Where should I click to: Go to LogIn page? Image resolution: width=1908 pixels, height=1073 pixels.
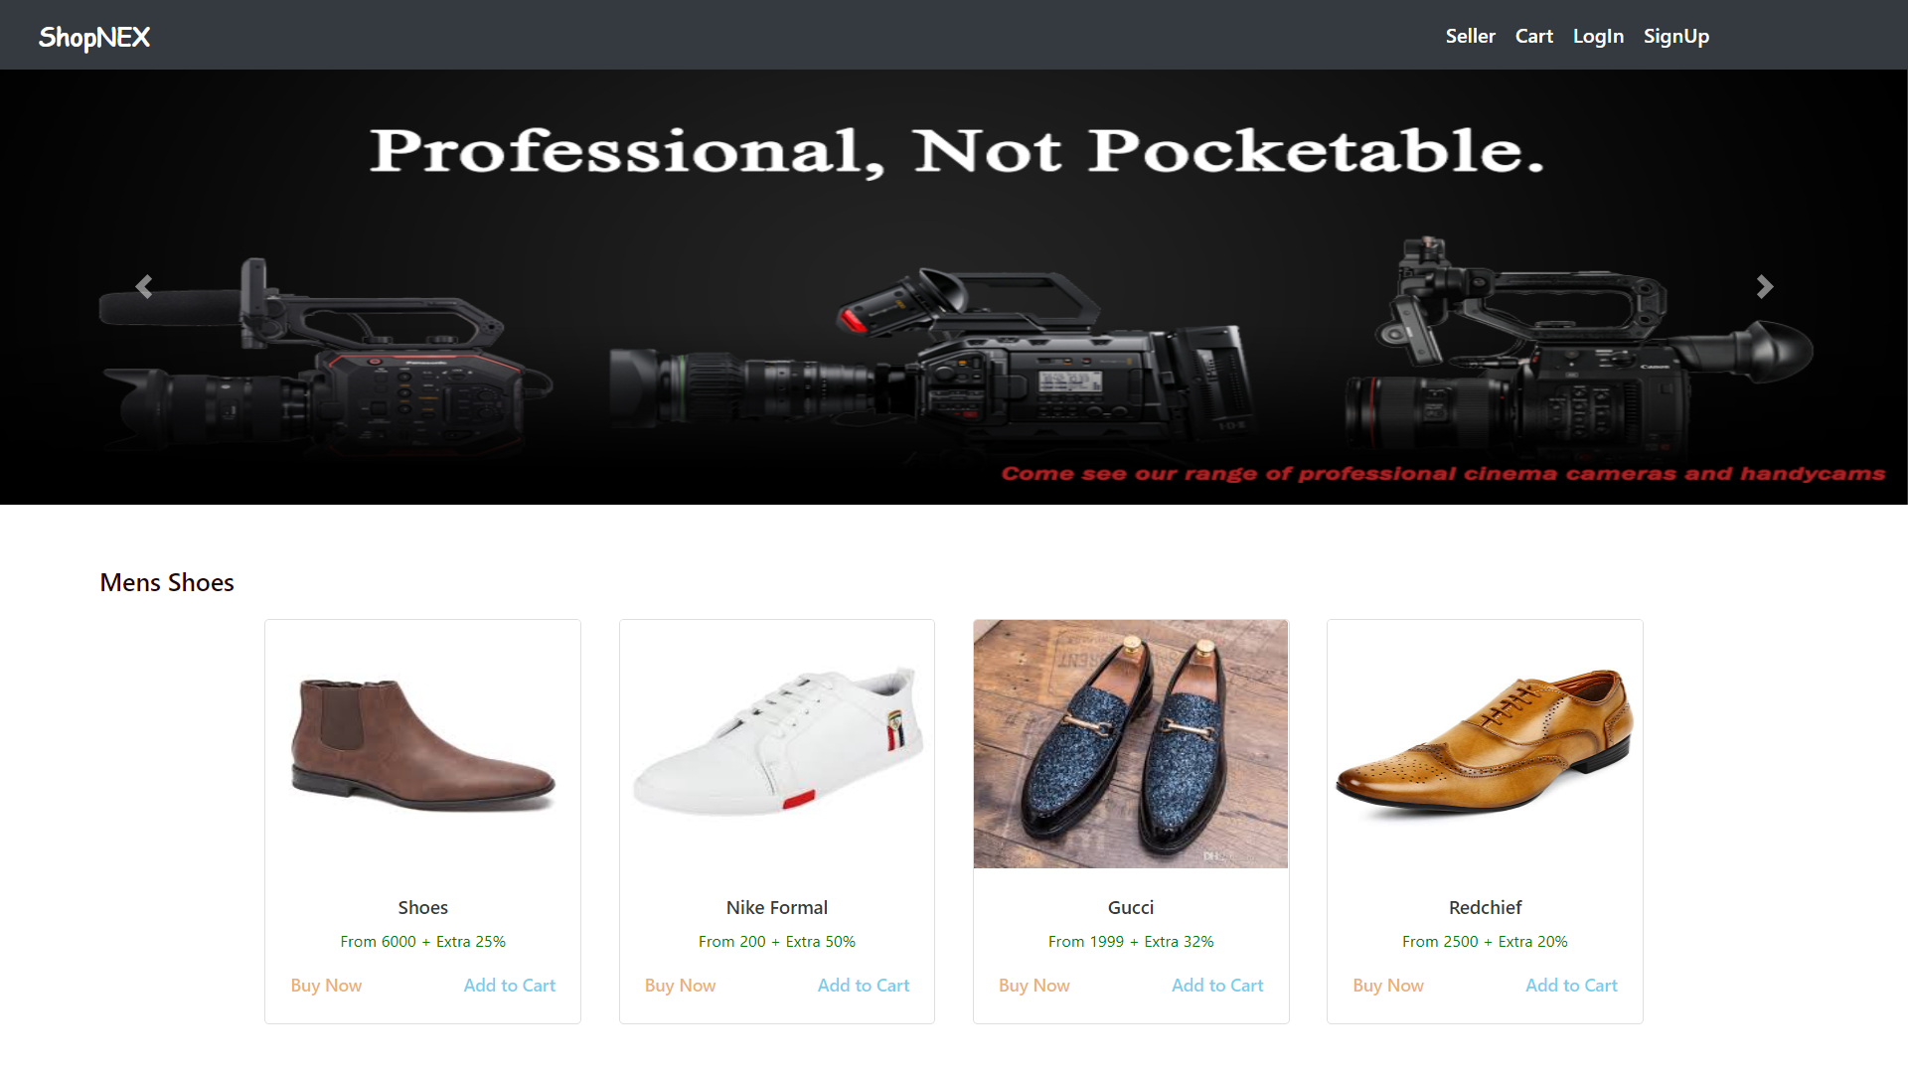tap(1598, 36)
